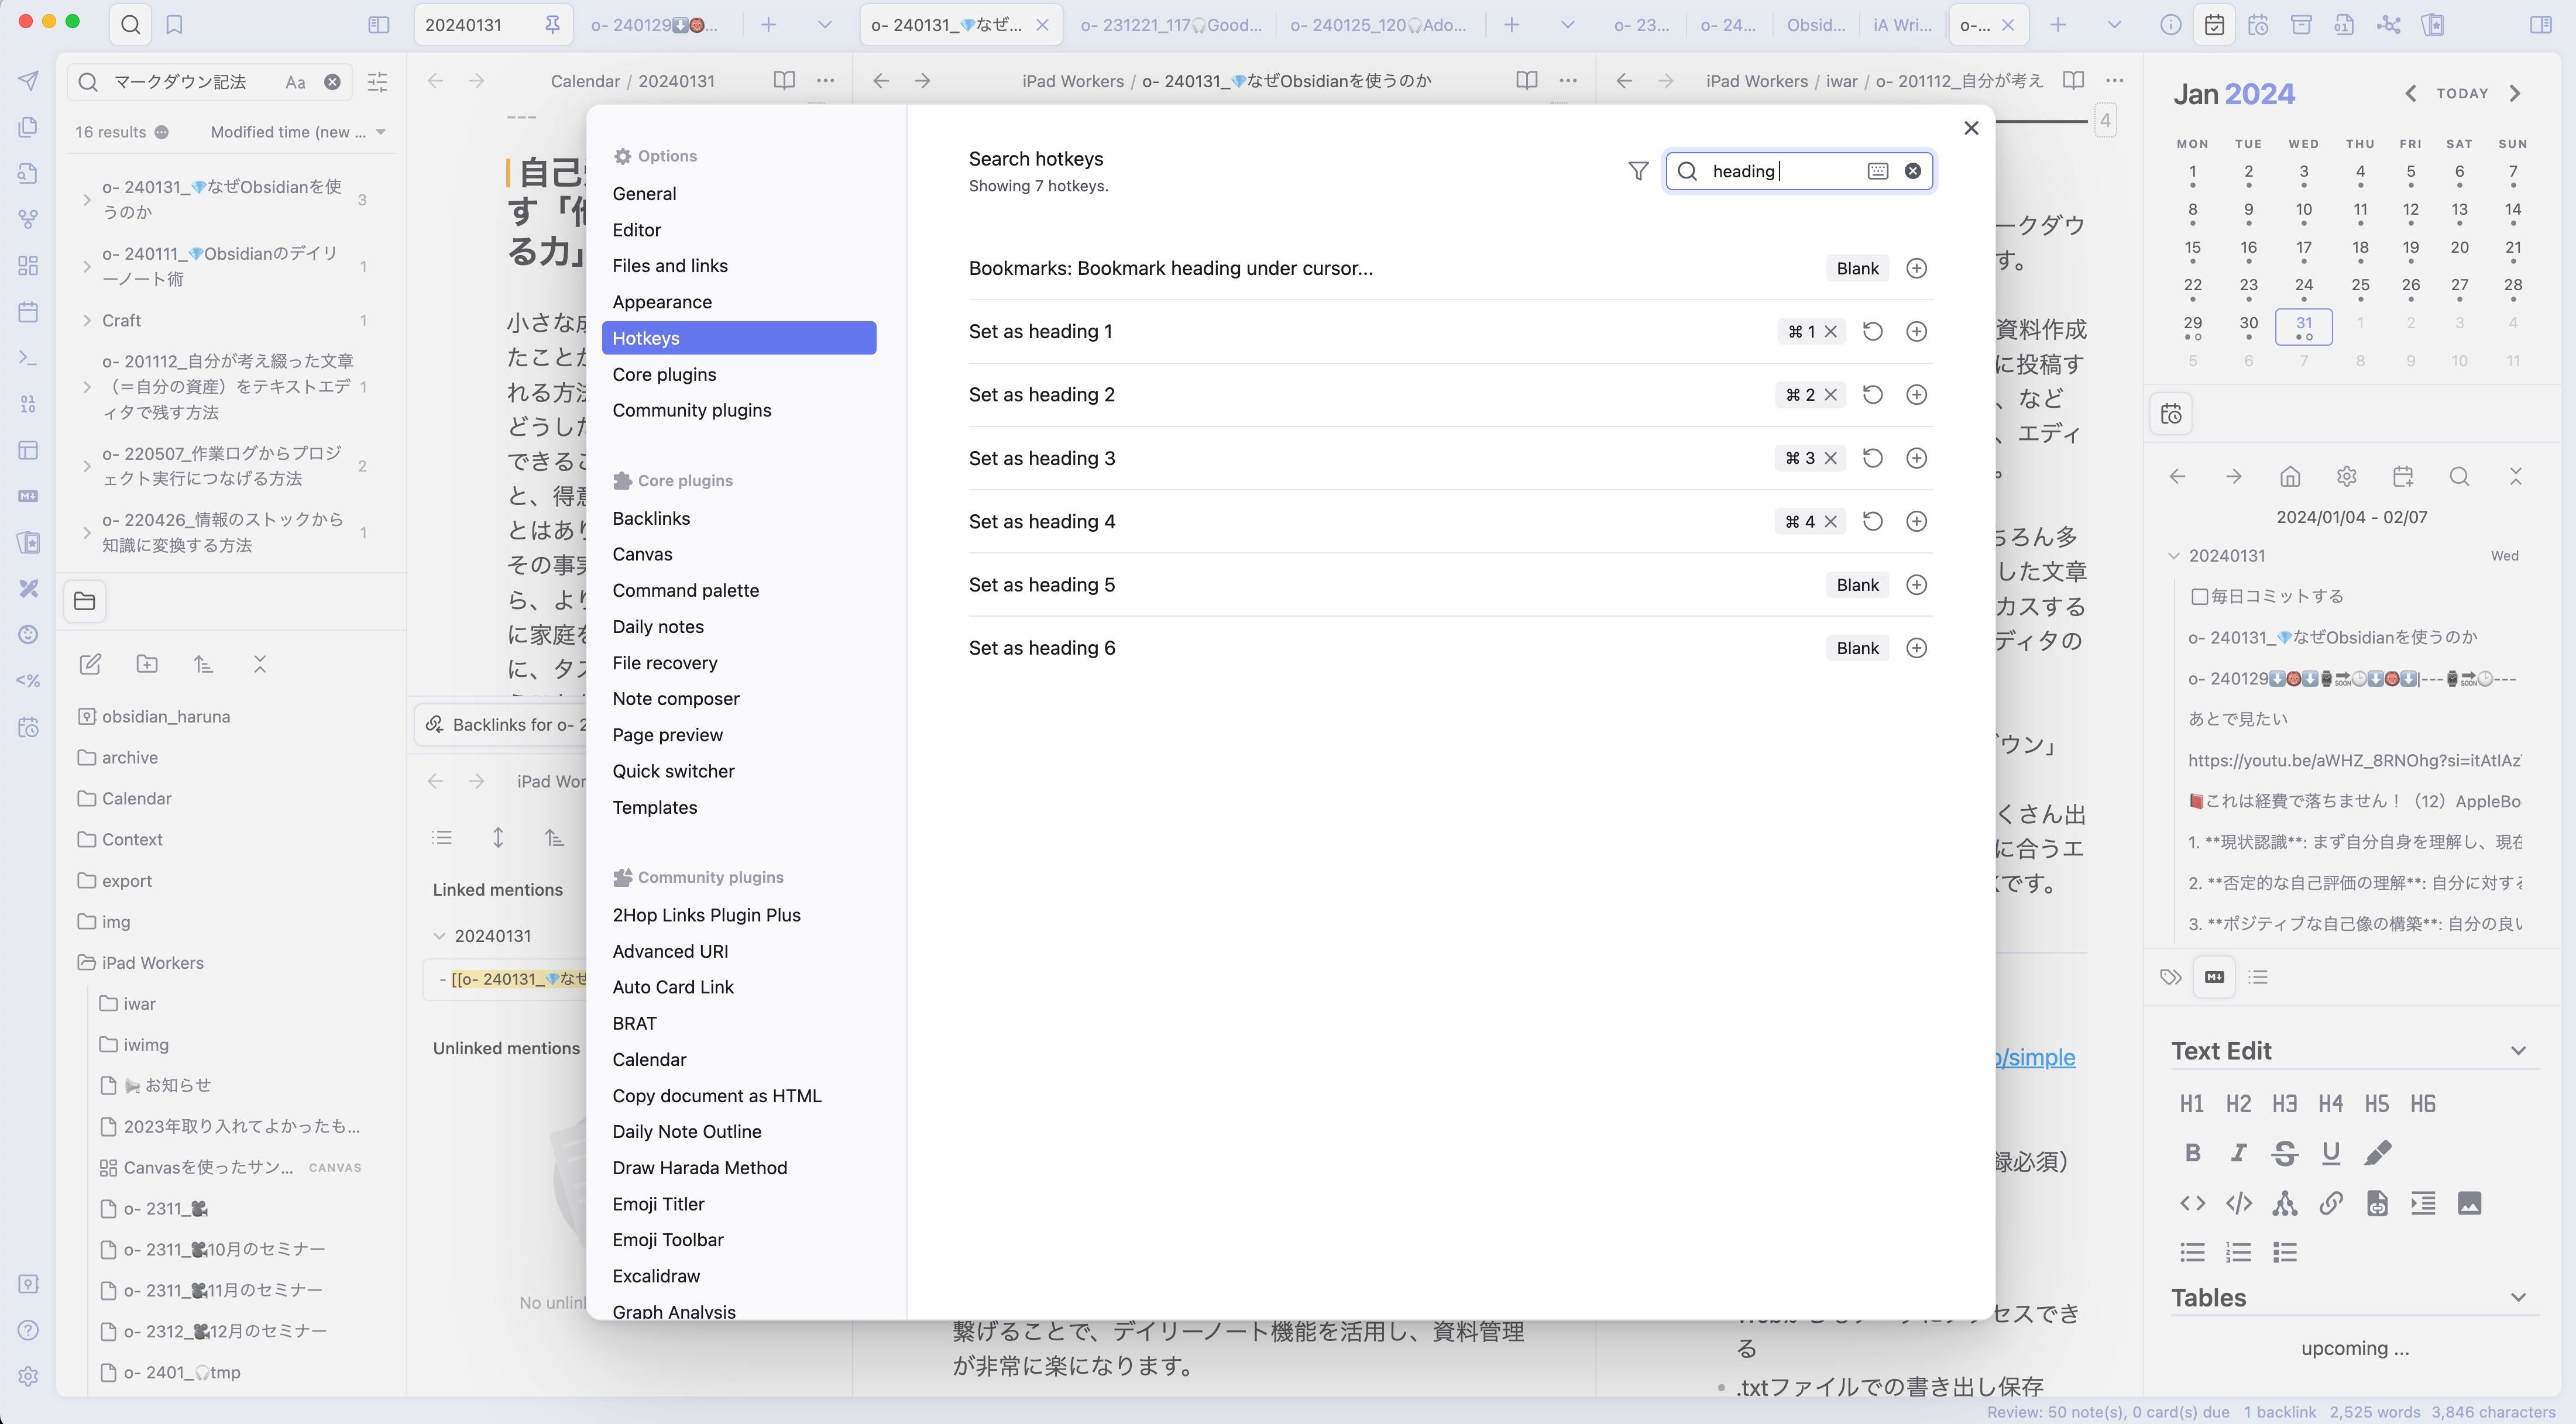The height and width of the screenshot is (1424, 2576).
Task: Click TODAY button in calendar
Action: pyautogui.click(x=2461, y=94)
